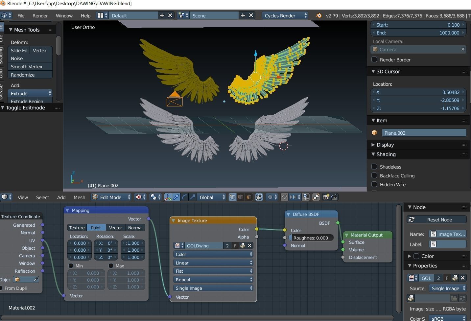
Task: Enable the Render Border checkbox
Action: point(374,59)
